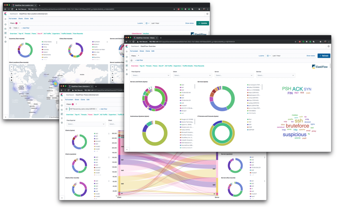
Task: Click browser reload icon in the Overview window
Action: (134, 42)
